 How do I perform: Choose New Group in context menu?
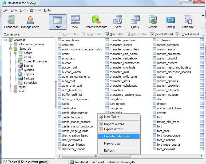pos(119,143)
